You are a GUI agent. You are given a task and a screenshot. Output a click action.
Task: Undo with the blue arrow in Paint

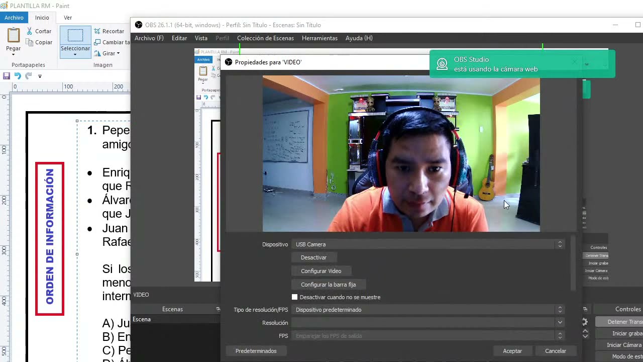click(x=18, y=76)
